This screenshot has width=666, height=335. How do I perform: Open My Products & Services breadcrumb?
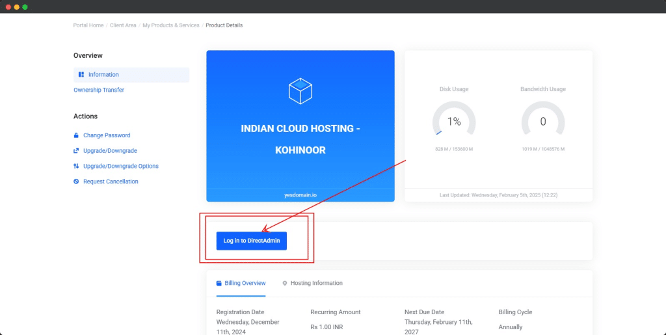[x=171, y=25]
